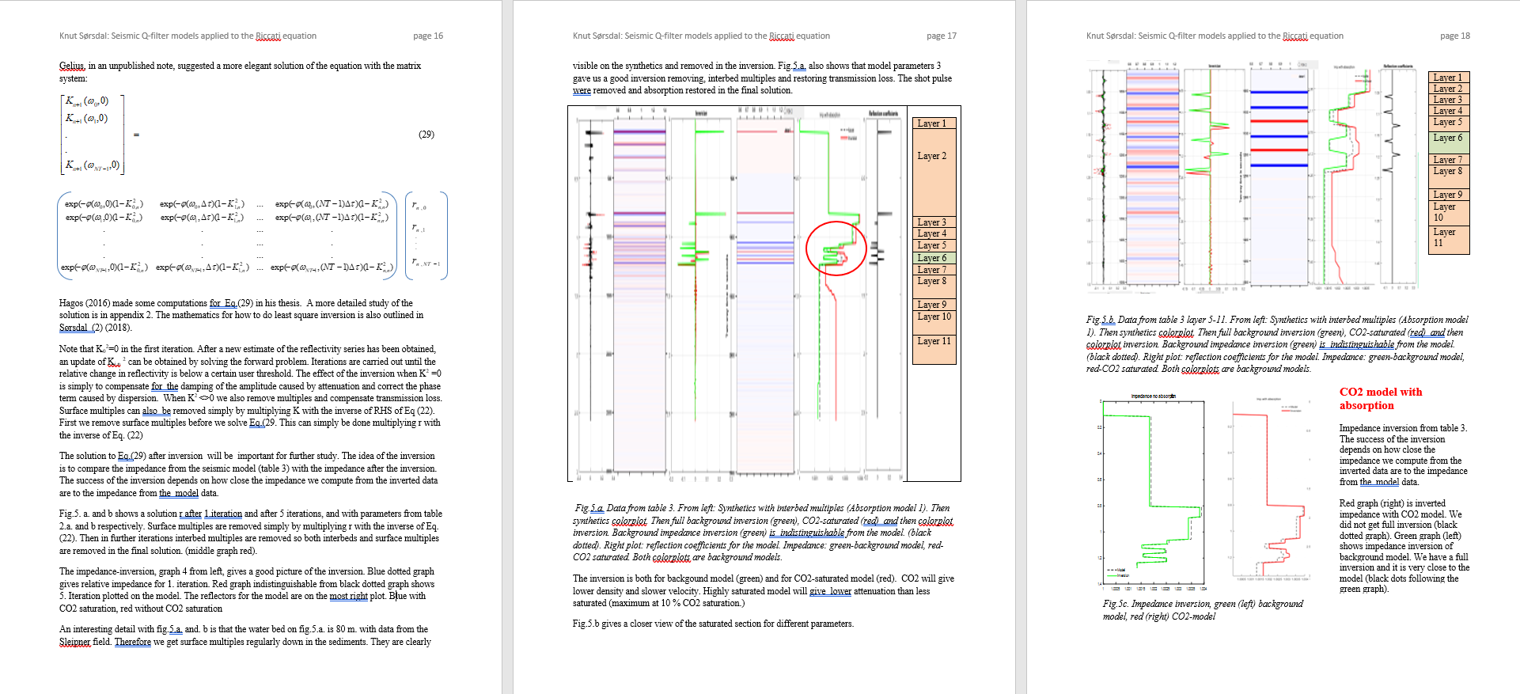
Task: Click the paragraph starting 'The inversion is both for background'
Action: tap(763, 591)
